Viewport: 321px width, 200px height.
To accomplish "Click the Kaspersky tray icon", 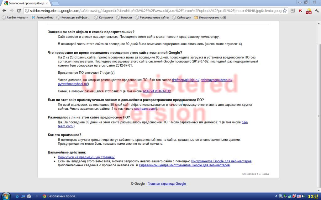I will coord(294,196).
